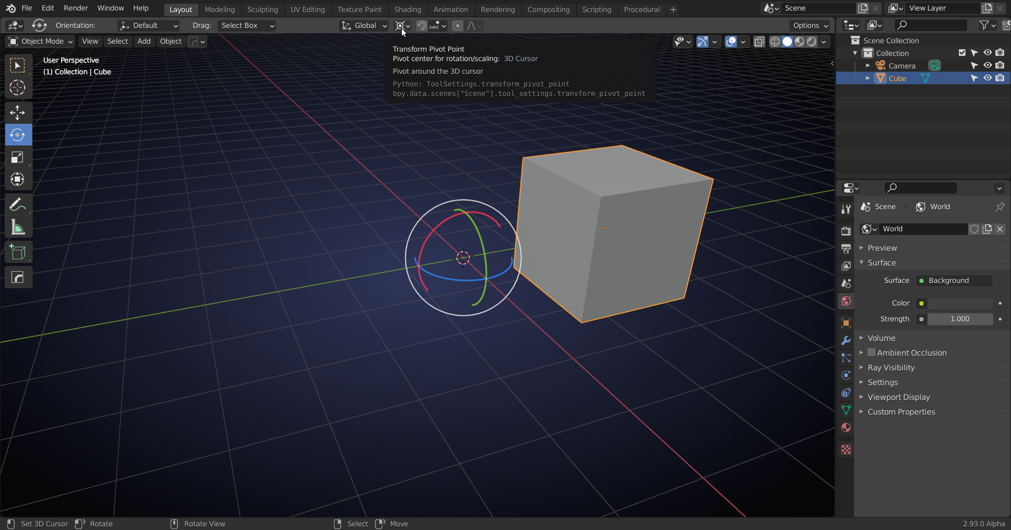Open the Object Constraints tab
Viewport: 1011px width, 530px height.
[x=846, y=392]
